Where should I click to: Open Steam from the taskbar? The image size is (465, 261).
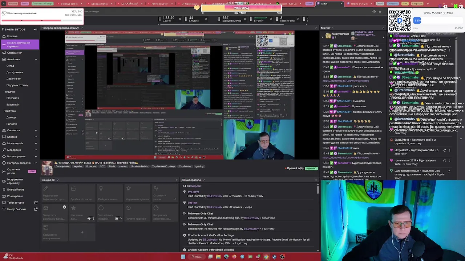(x=274, y=257)
